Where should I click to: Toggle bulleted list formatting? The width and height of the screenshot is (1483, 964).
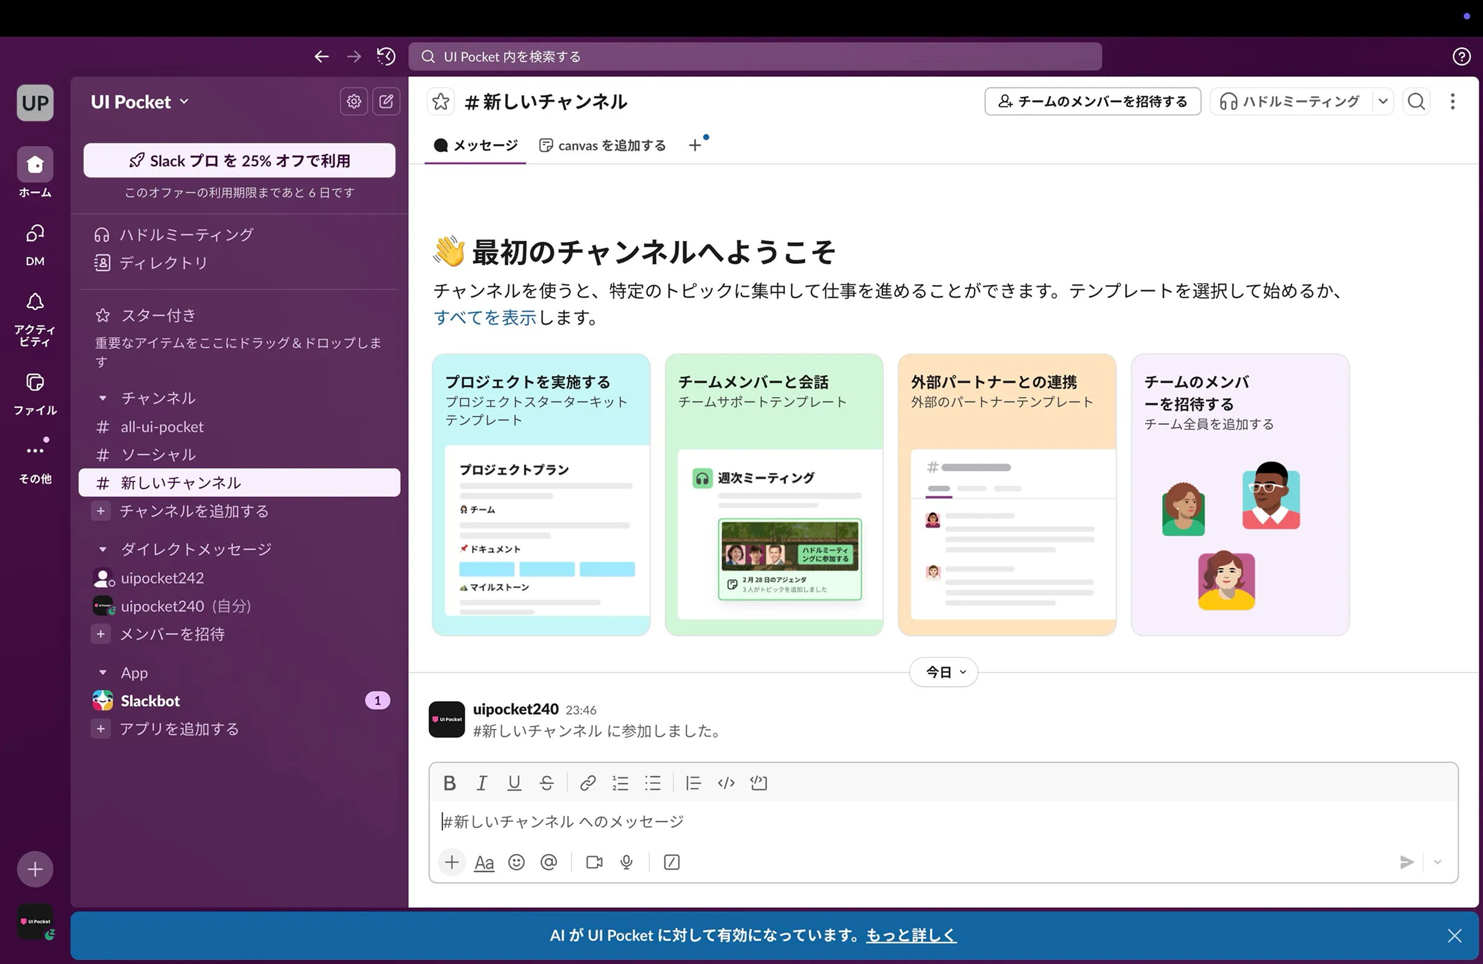[x=652, y=783]
